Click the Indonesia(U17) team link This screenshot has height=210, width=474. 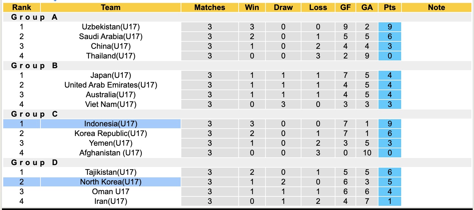(x=111, y=124)
